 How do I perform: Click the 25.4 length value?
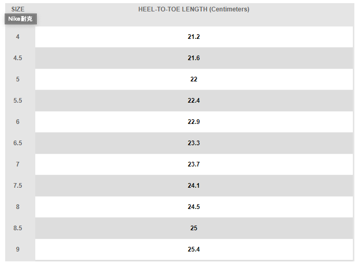194,249
